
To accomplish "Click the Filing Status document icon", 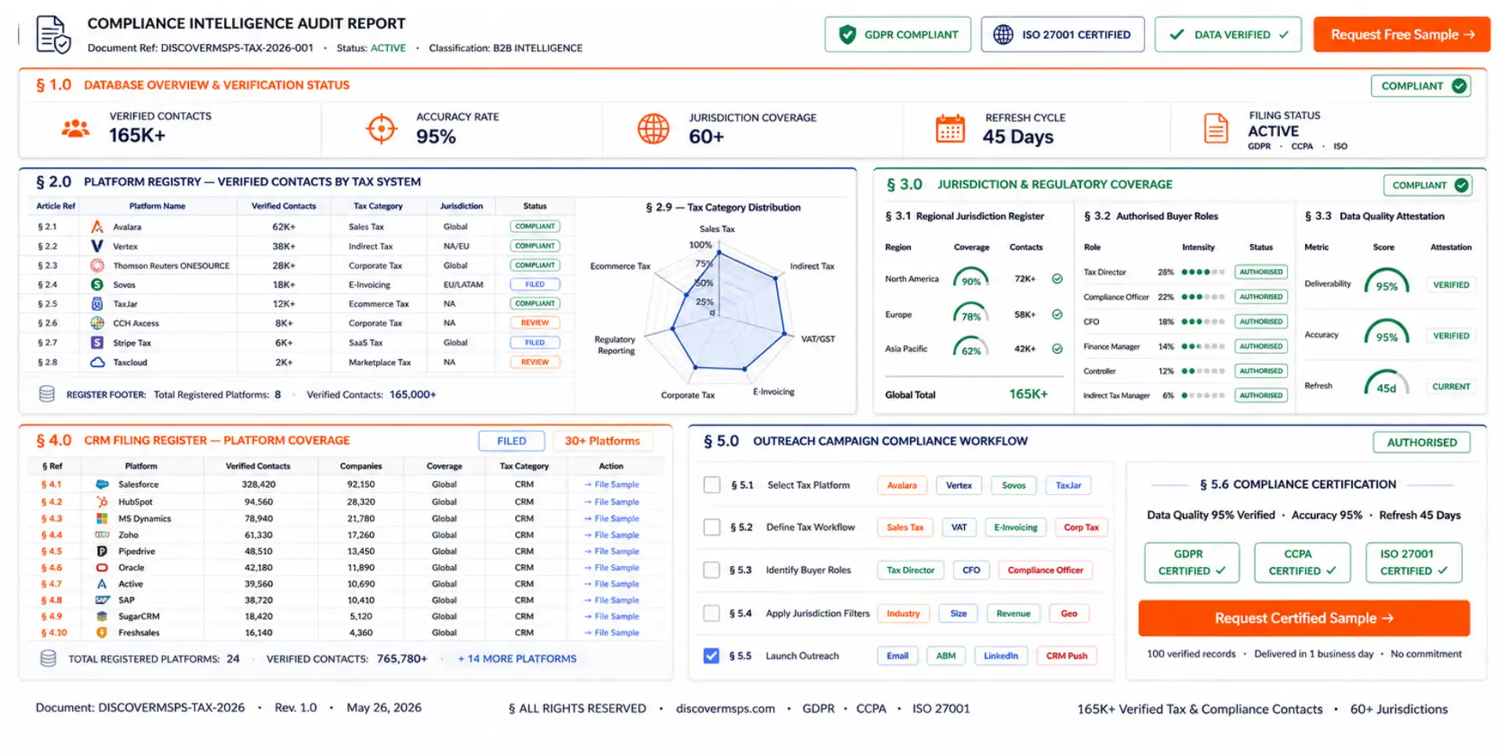I will 1216,129.
